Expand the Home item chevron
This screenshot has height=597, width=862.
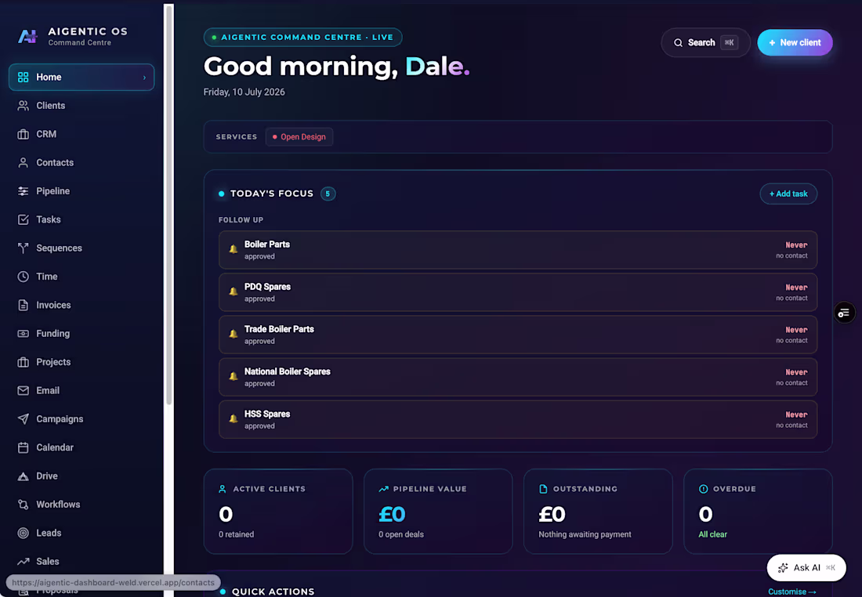click(x=145, y=78)
